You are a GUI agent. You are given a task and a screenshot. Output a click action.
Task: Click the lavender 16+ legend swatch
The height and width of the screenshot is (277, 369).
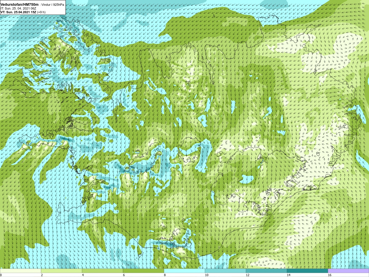click(349, 271)
